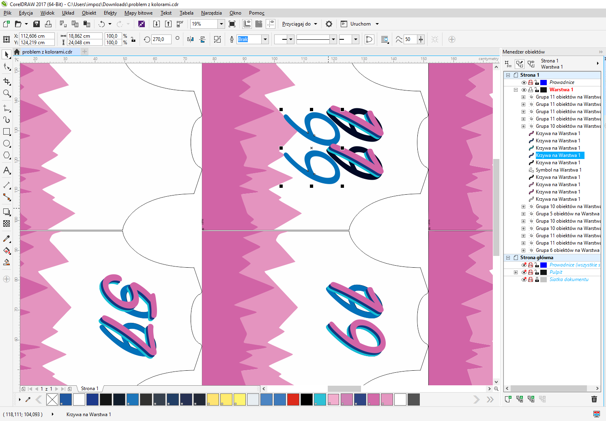Open the Efekty menu
The image size is (606, 421).
[x=110, y=13]
